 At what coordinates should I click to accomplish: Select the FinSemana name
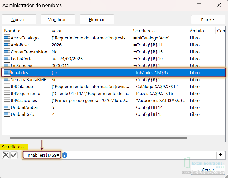pos(21,66)
